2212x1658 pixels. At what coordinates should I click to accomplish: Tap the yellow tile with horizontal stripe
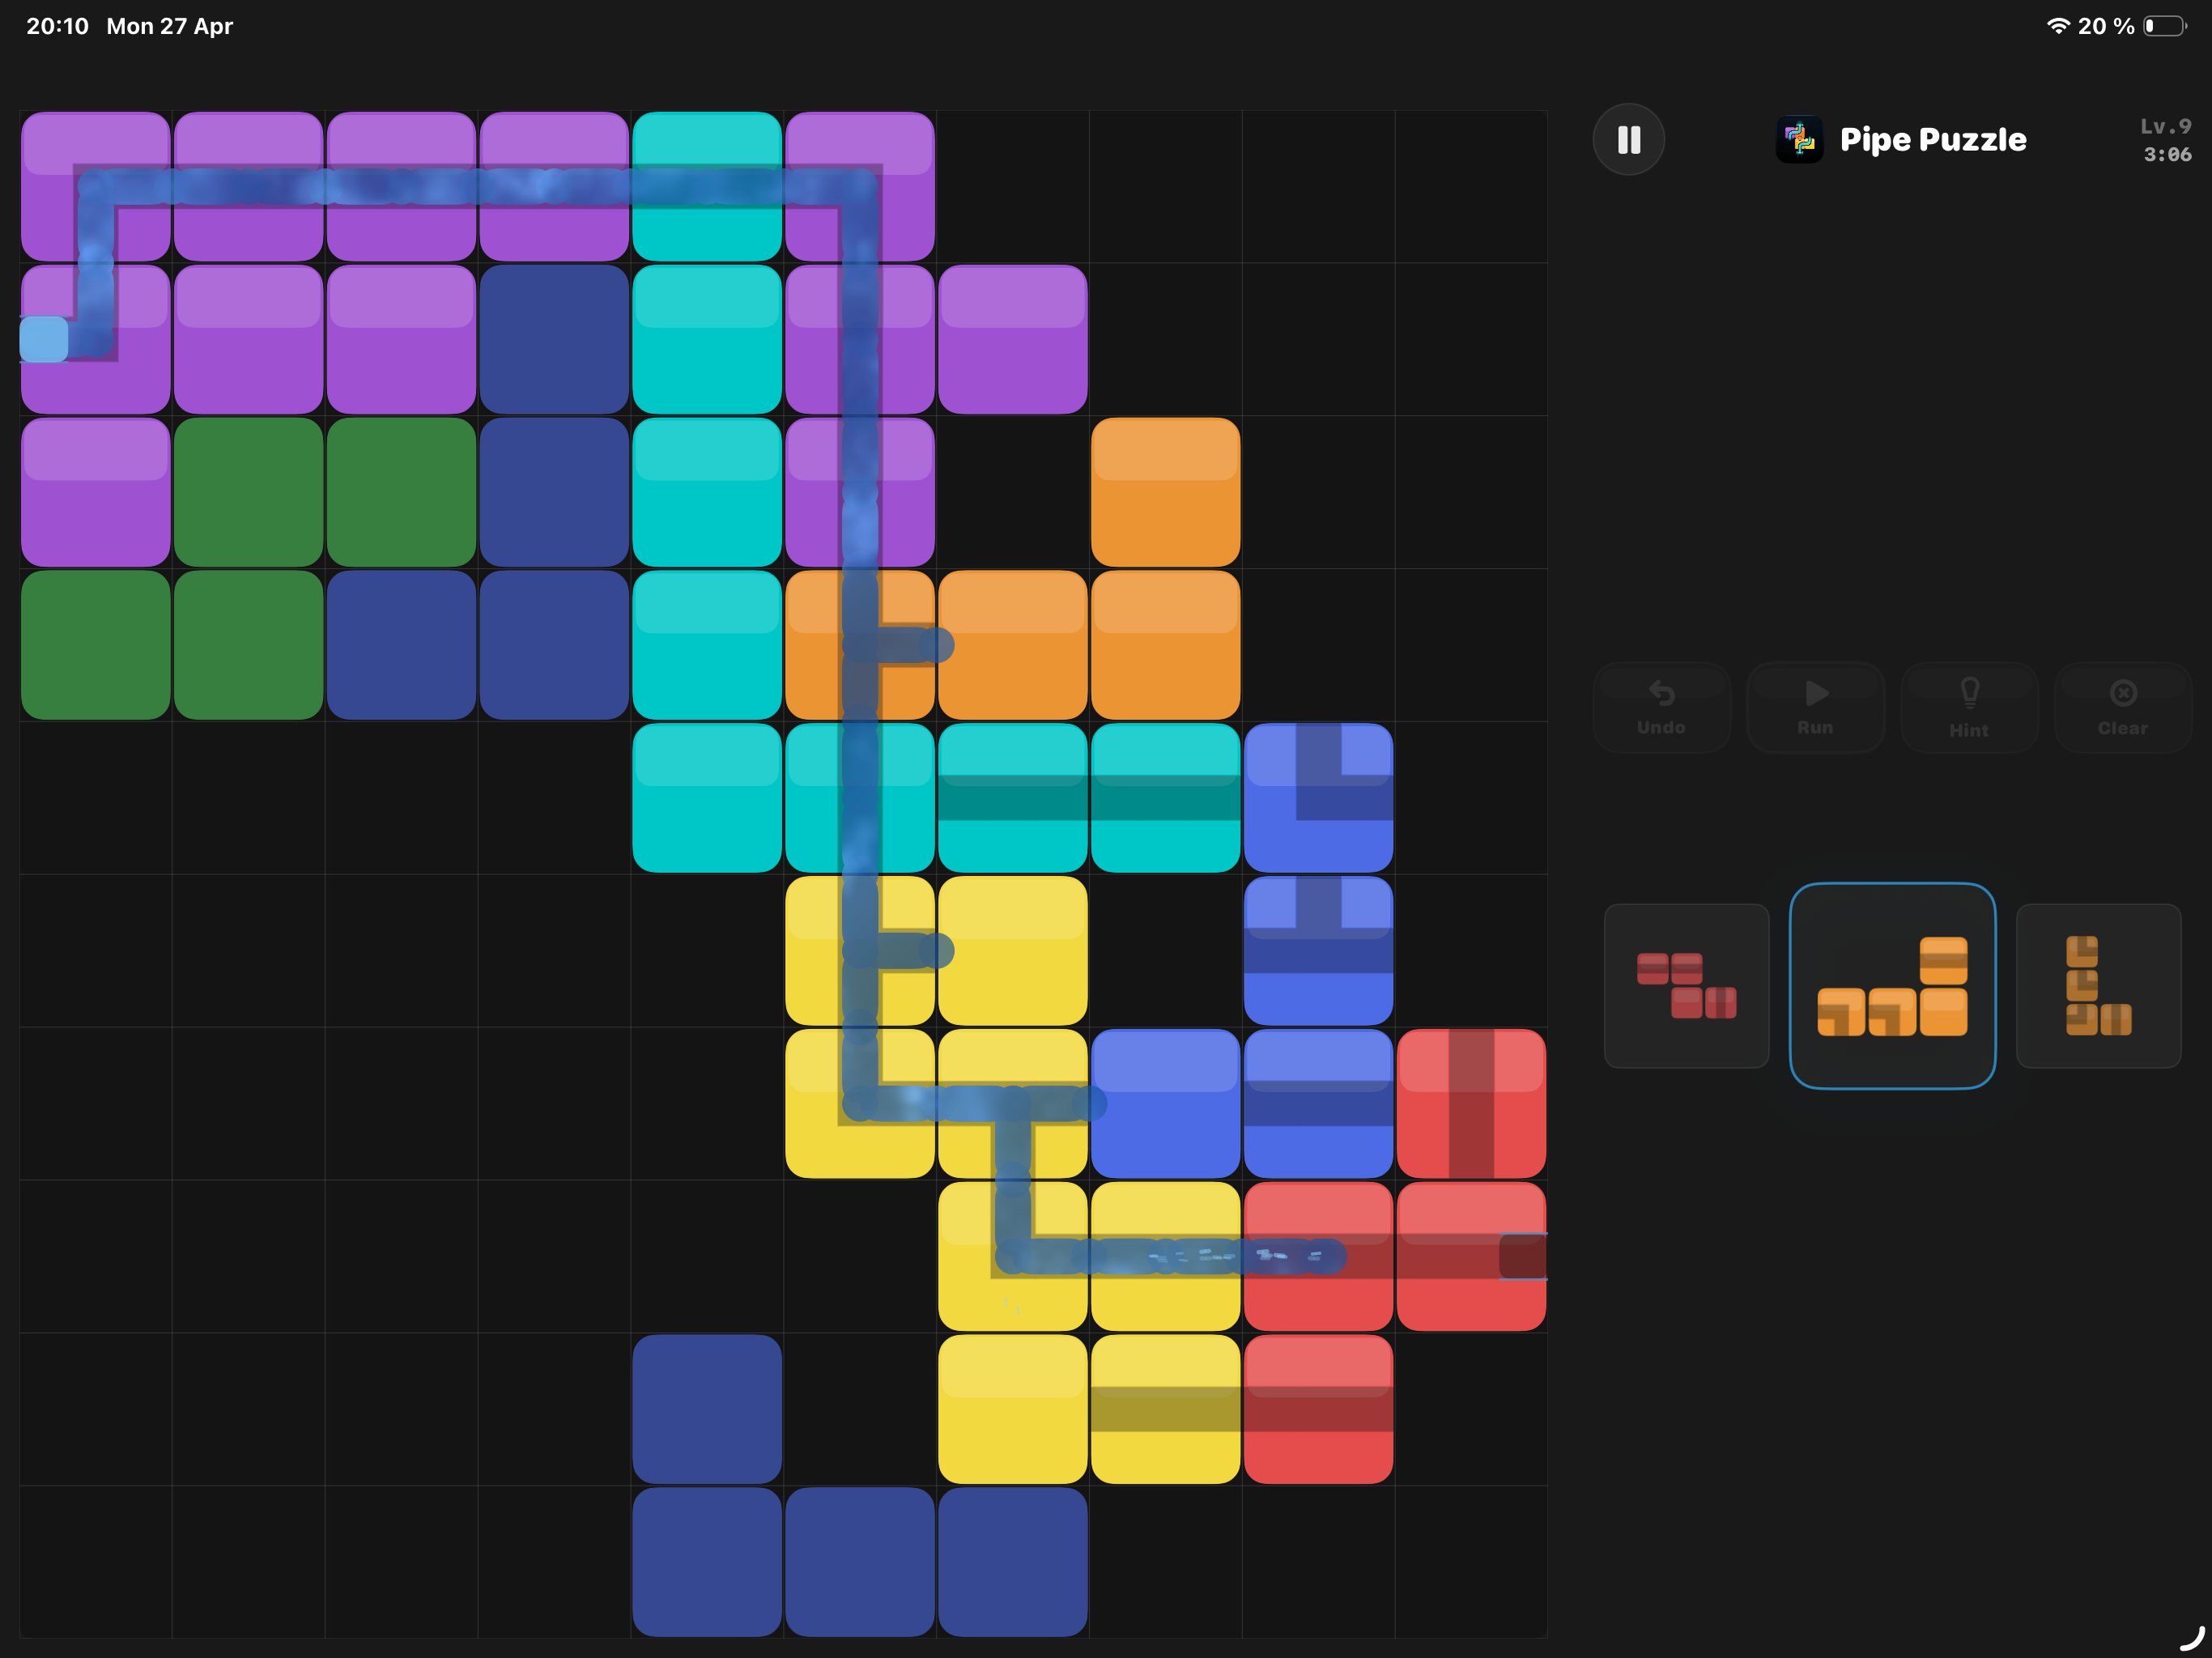(x=1165, y=1409)
